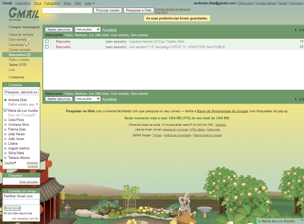Click Editar etiquetas link
This screenshot has height=224, width=304.
(x=29, y=182)
